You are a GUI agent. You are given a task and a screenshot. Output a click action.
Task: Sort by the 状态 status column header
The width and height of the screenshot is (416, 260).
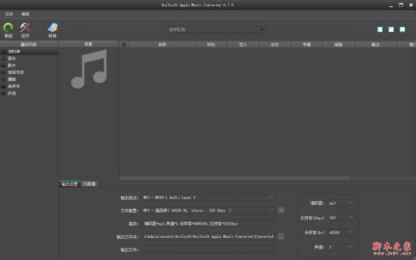tap(275, 44)
